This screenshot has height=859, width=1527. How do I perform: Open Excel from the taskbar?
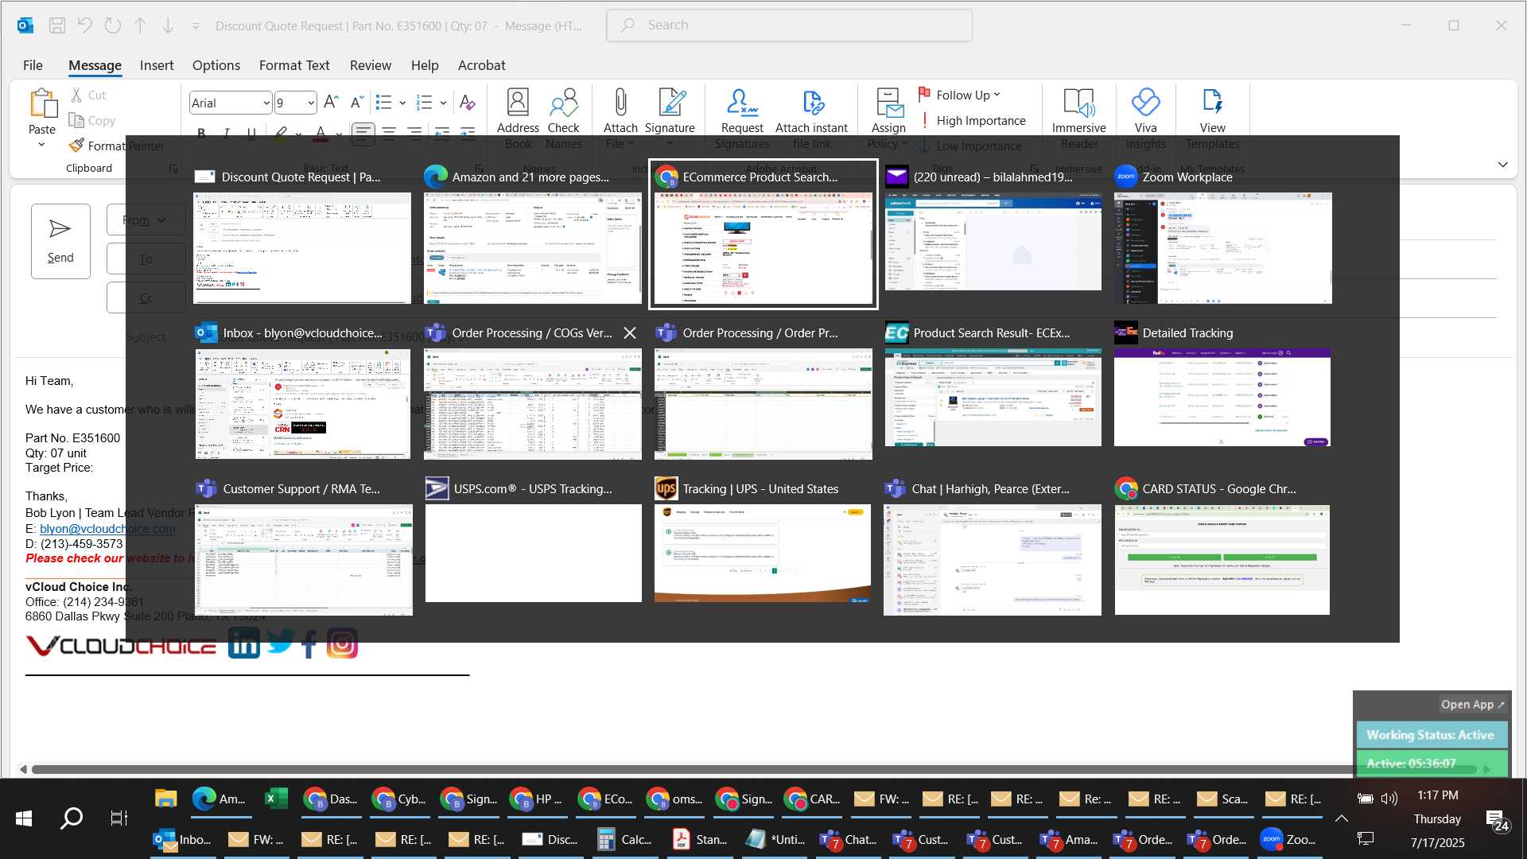[276, 799]
